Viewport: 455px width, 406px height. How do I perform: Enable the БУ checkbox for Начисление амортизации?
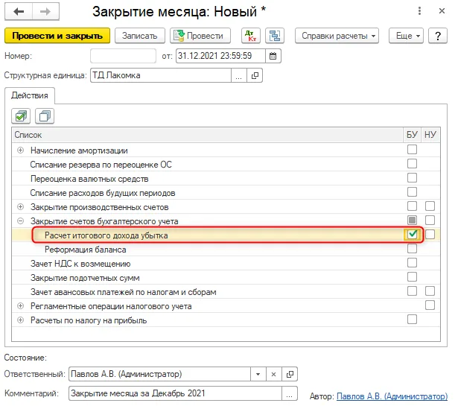(412, 150)
